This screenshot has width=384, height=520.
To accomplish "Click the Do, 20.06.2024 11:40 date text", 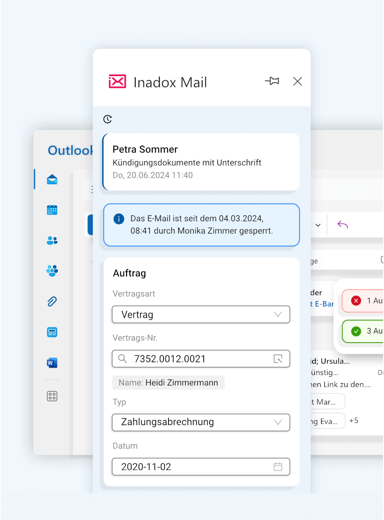I will pos(153,175).
